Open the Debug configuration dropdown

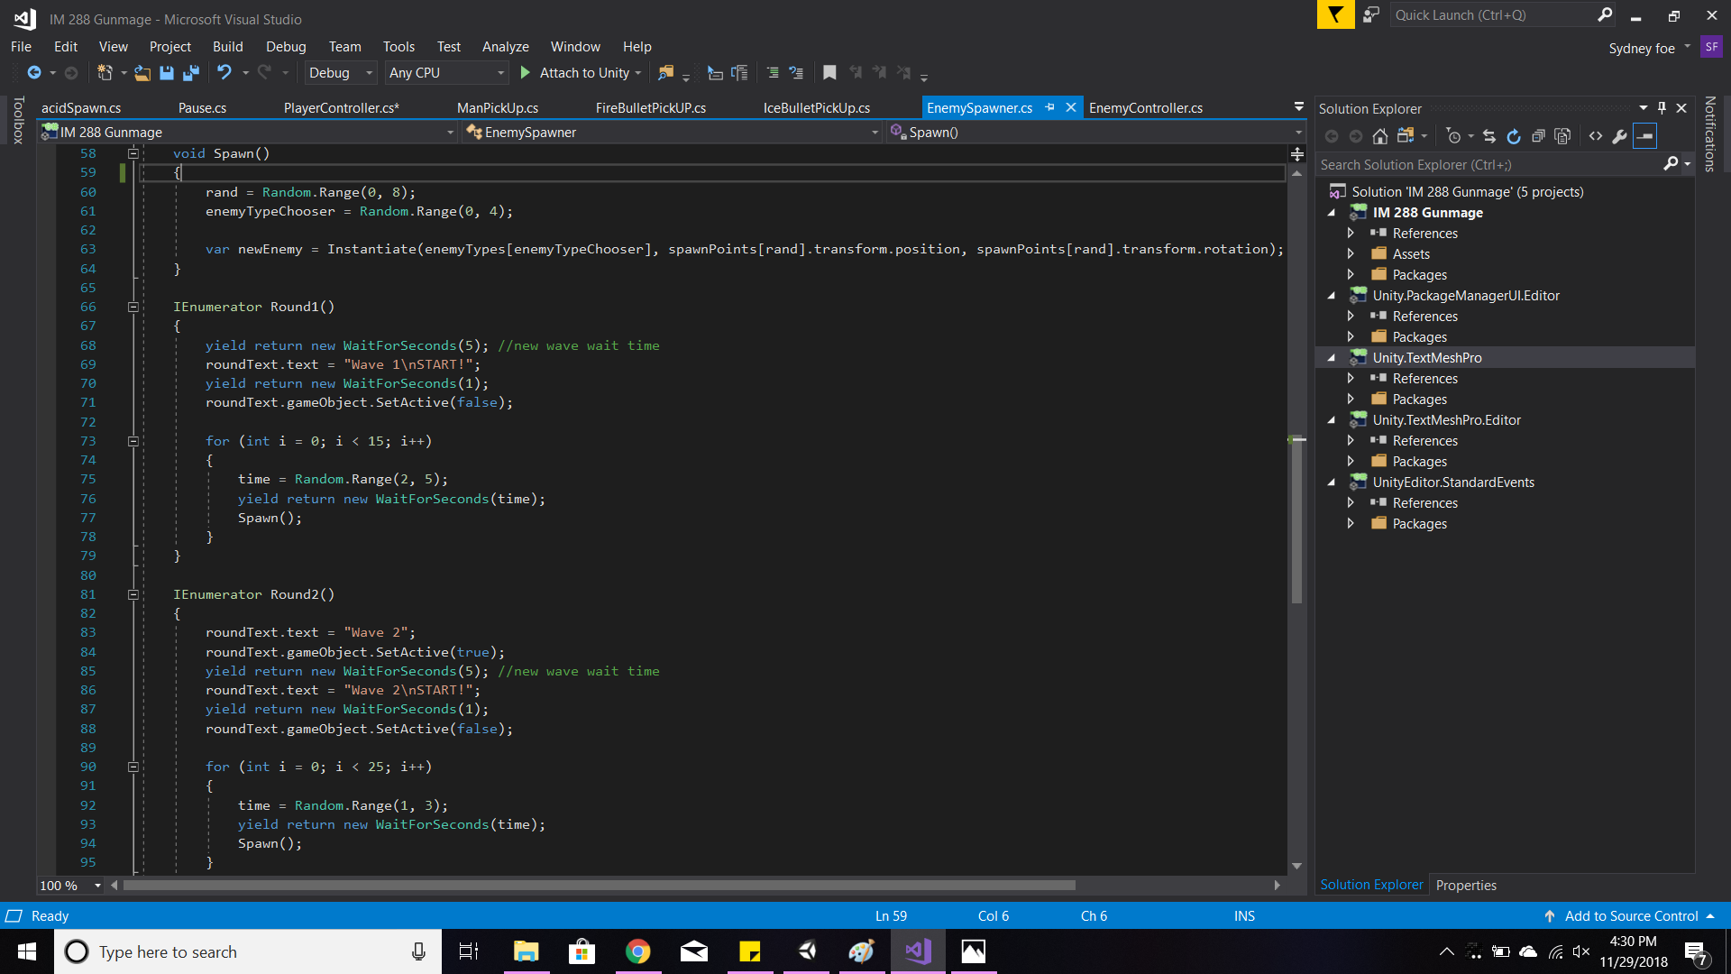[341, 73]
